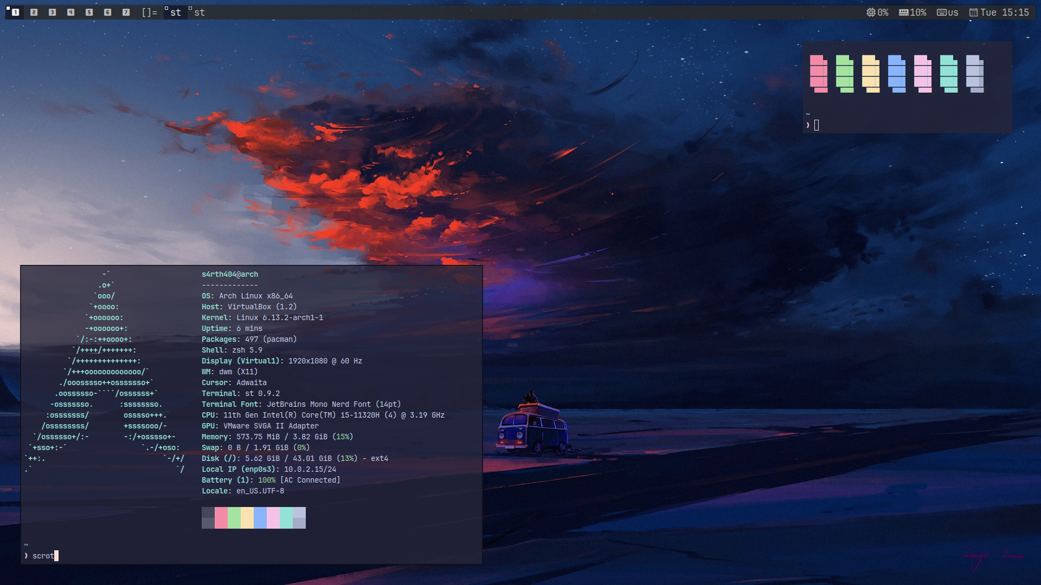This screenshot has width=1041, height=585.
Task: Switch to dwm tag 7
Action: tap(126, 12)
